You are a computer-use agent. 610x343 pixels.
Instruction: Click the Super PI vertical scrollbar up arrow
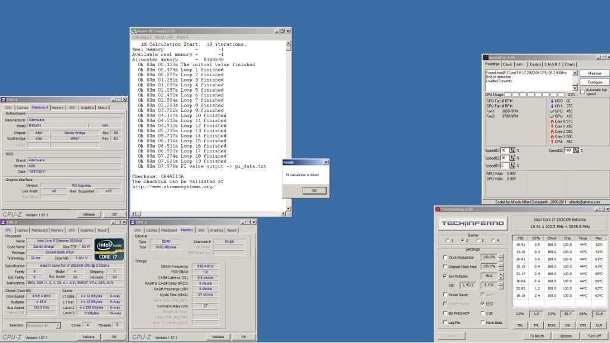click(x=288, y=43)
